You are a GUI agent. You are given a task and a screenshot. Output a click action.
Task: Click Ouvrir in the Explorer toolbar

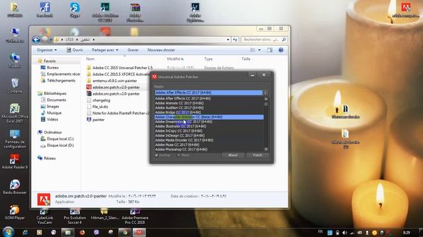tap(75, 50)
